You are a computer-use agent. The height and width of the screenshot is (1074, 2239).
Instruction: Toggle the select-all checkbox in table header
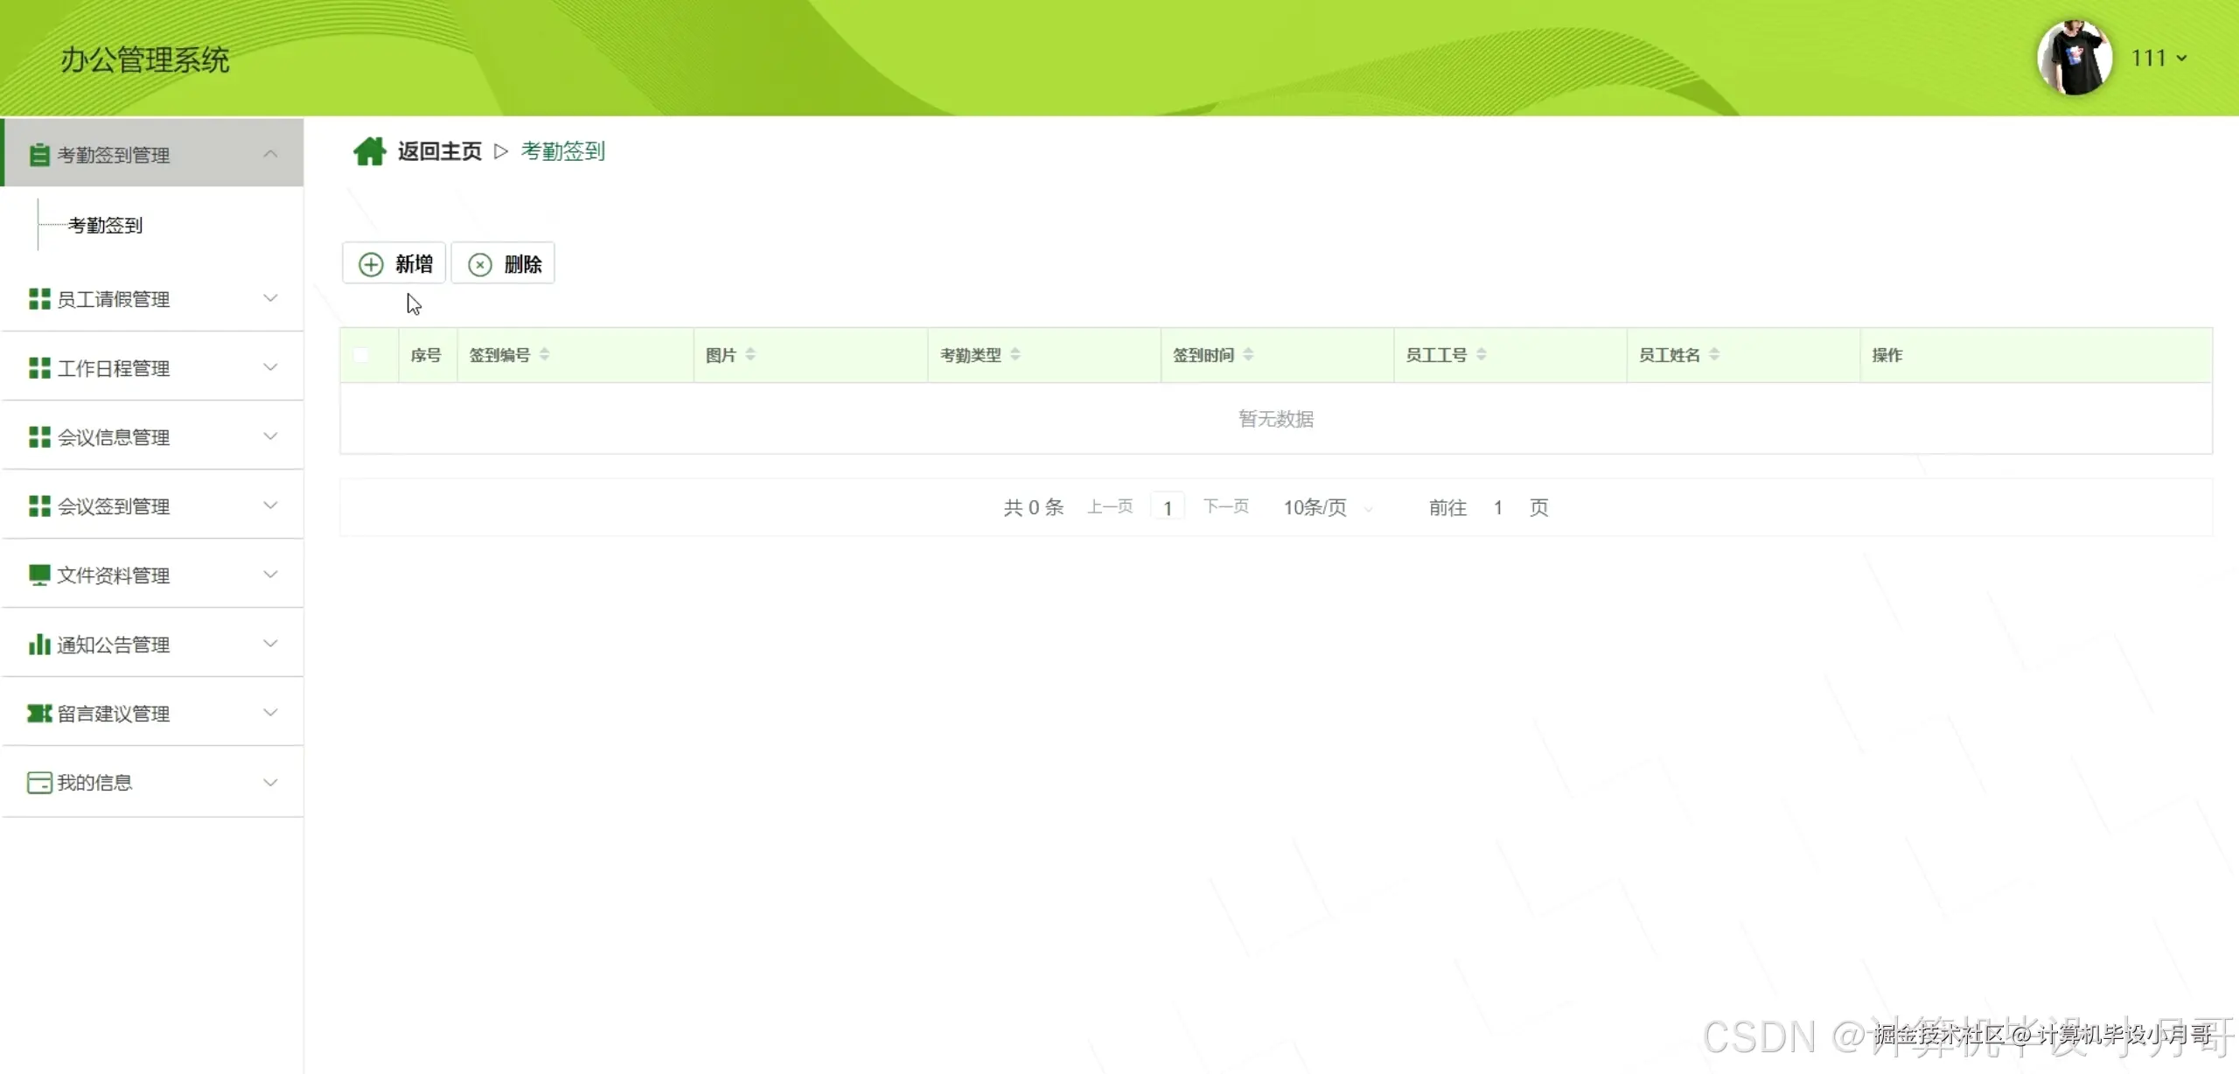(361, 355)
